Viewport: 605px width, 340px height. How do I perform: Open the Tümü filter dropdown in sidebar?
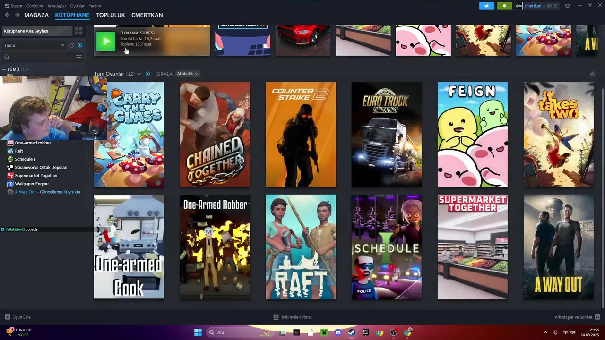[x=34, y=45]
